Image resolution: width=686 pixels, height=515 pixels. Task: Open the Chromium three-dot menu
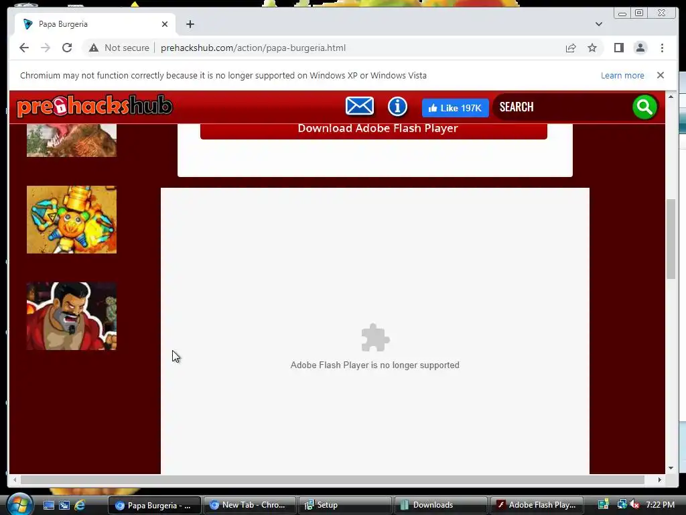coord(662,48)
